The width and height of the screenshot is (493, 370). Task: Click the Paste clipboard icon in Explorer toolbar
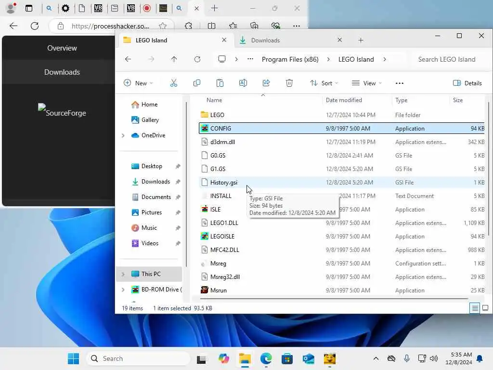220,83
